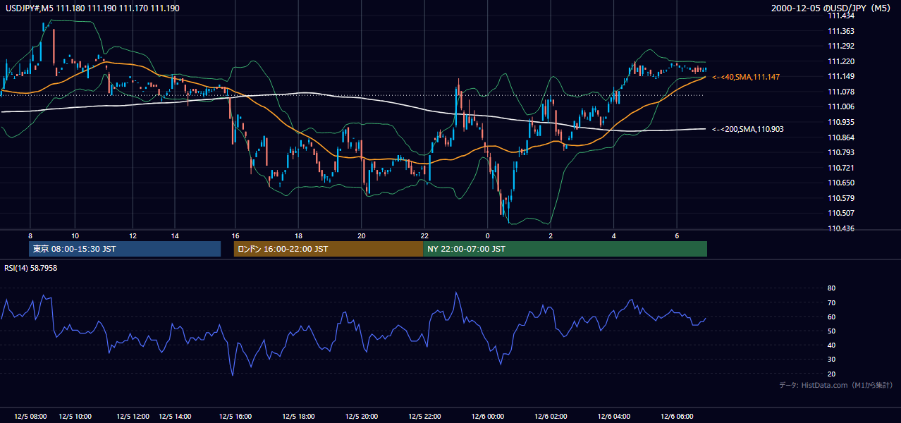Click RSI scale value 80

point(831,288)
